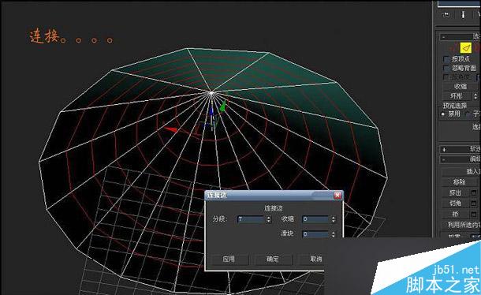Click into the 收缩 (Pinch) value field
Viewport: 481px width, 295px height.
click(316, 219)
